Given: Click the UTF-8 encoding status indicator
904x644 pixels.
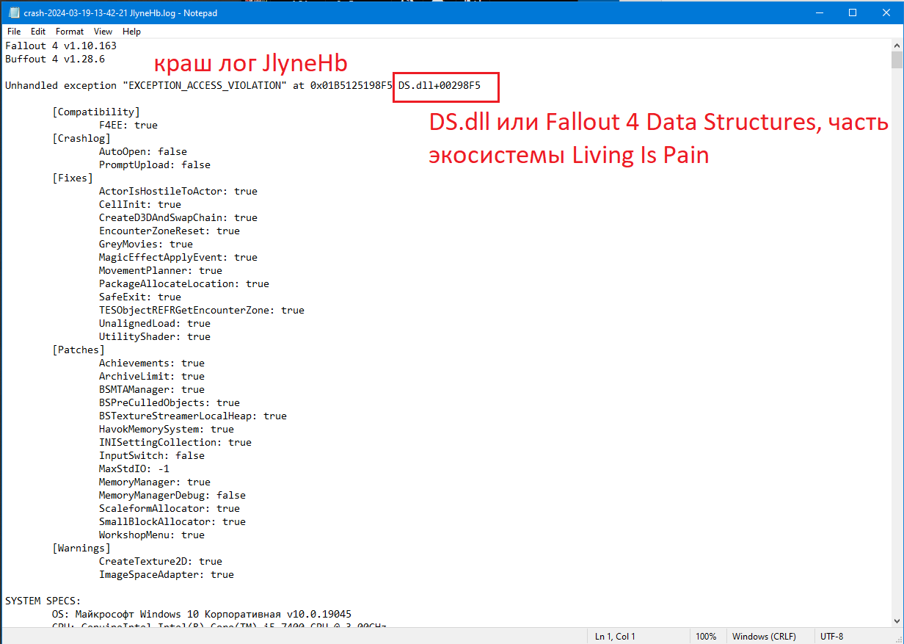Looking at the screenshot, I should tap(831, 637).
